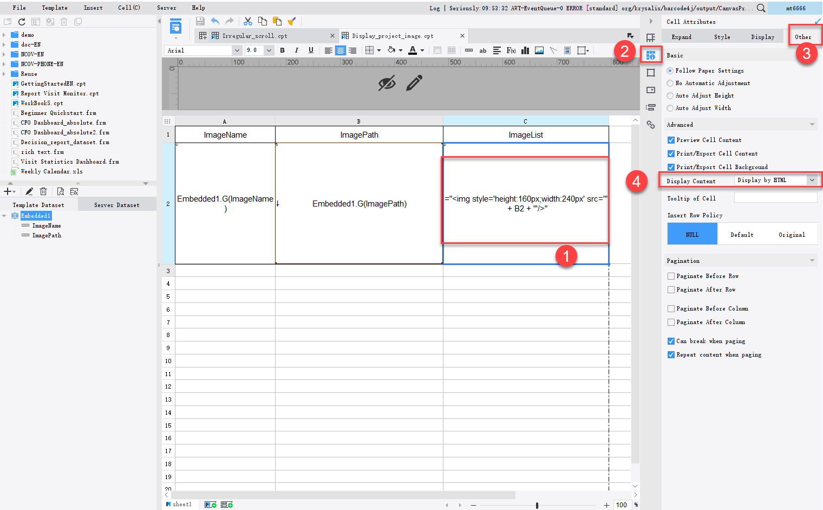Enable the Paginate Before Row checkbox
The width and height of the screenshot is (823, 510).
(x=671, y=276)
